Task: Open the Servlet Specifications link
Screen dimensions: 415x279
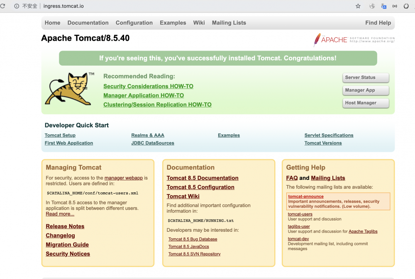Action: [329, 135]
